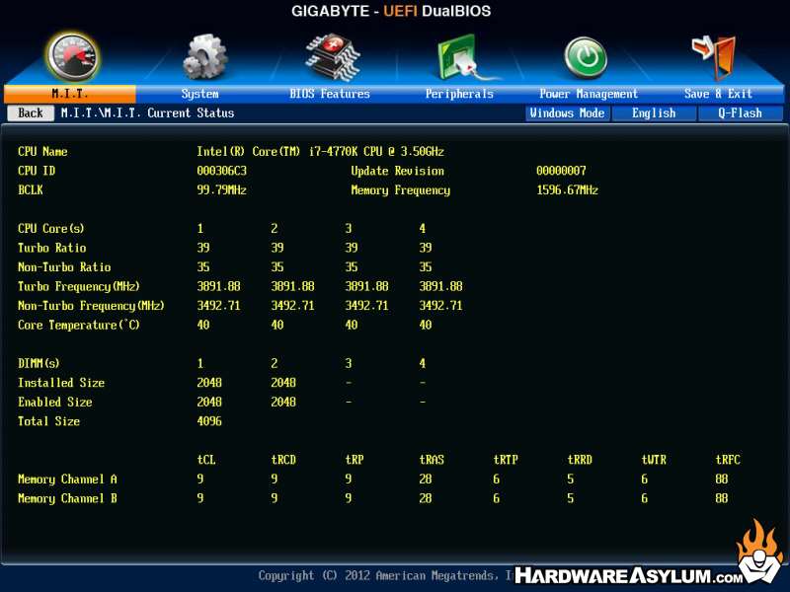Select the CPU Name label
Screen dimensions: 790x592
(x=42, y=152)
